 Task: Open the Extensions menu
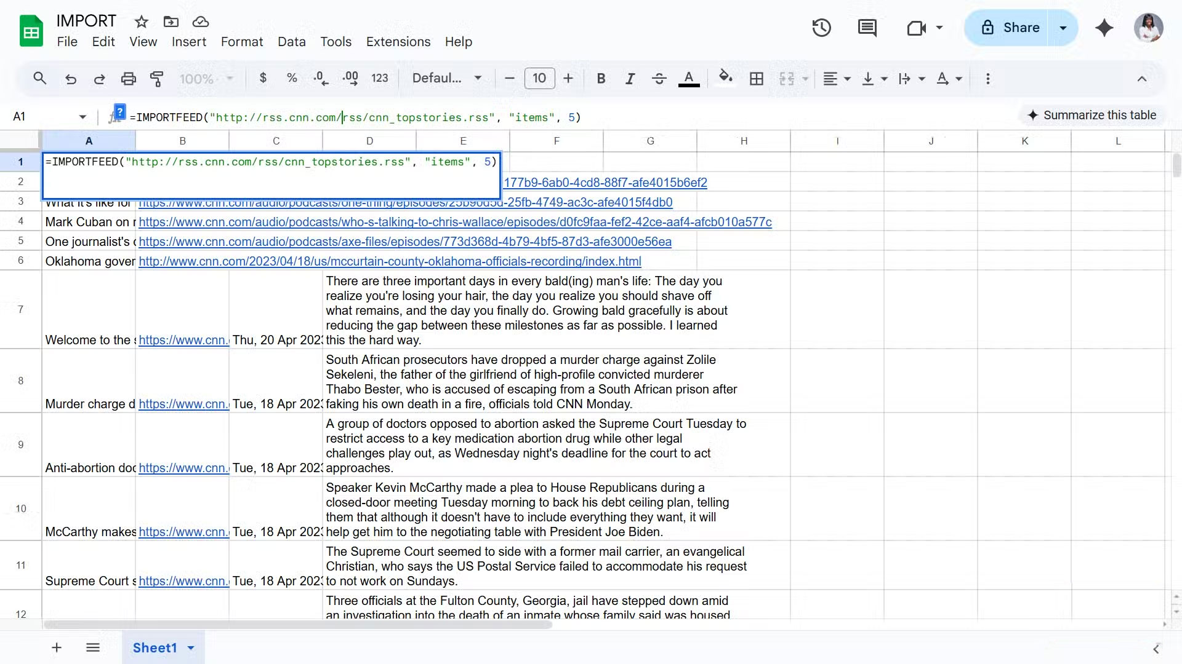398,42
